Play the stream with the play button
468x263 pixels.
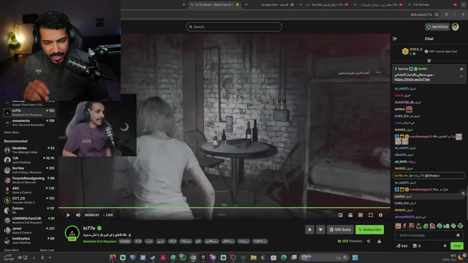pos(68,215)
